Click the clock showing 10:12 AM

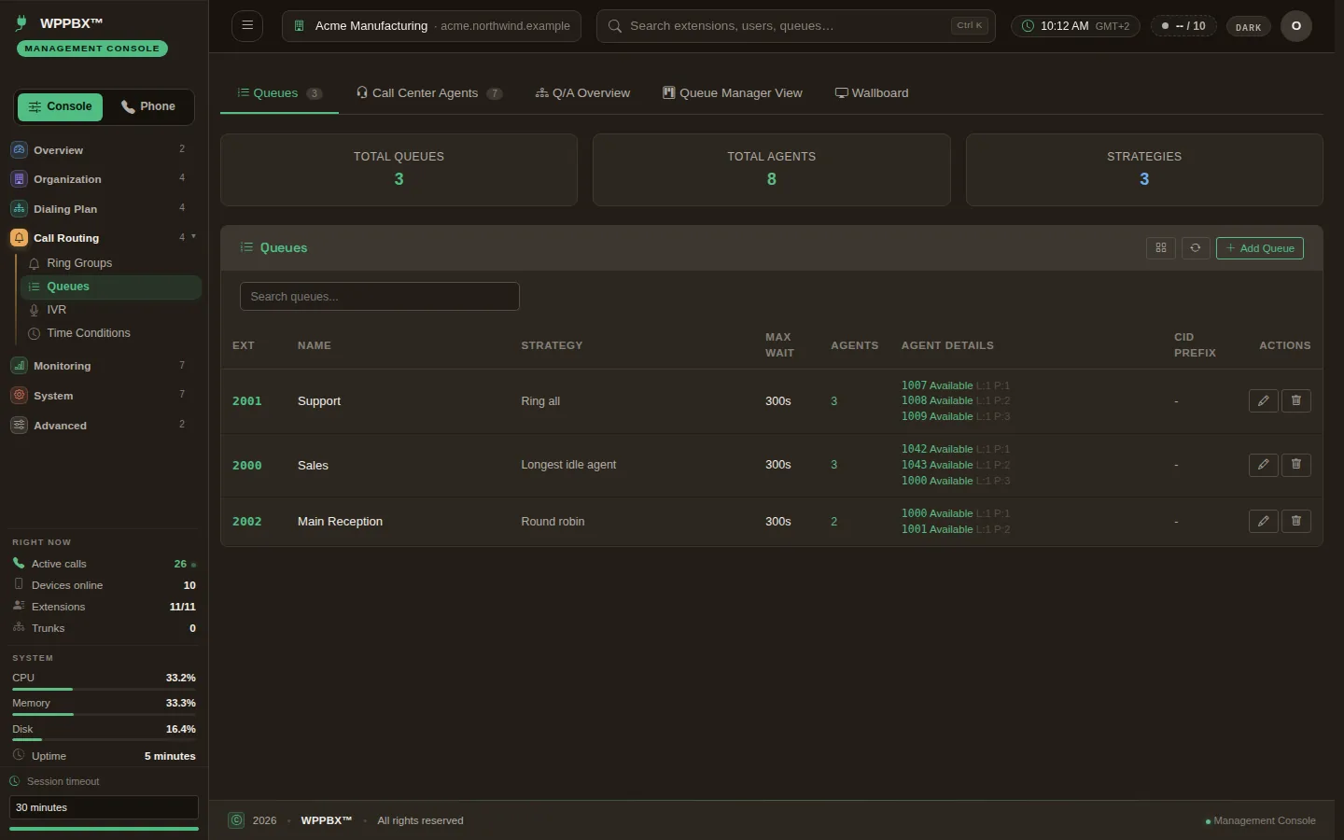1075,26
